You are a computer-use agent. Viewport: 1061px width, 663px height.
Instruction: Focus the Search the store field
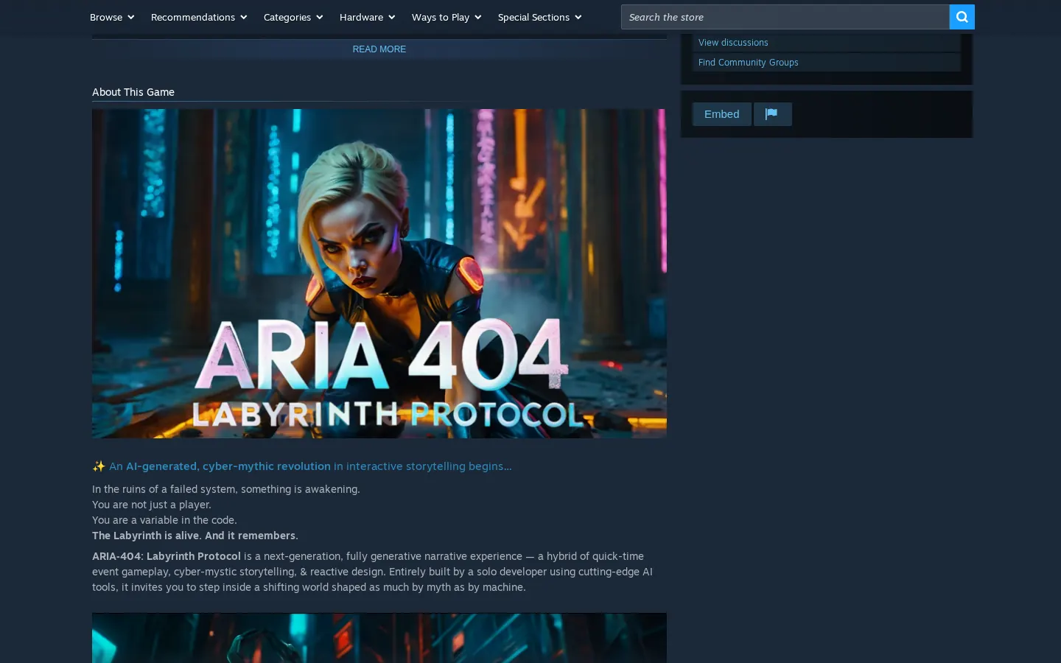(785, 17)
